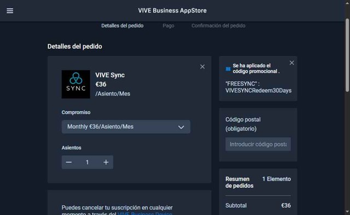Click the Resumen de pedidos heading

tap(240, 182)
